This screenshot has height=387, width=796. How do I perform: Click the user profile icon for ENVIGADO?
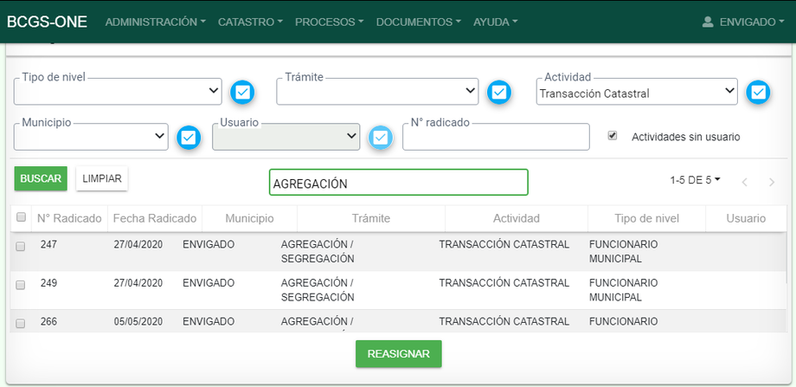[x=708, y=22]
